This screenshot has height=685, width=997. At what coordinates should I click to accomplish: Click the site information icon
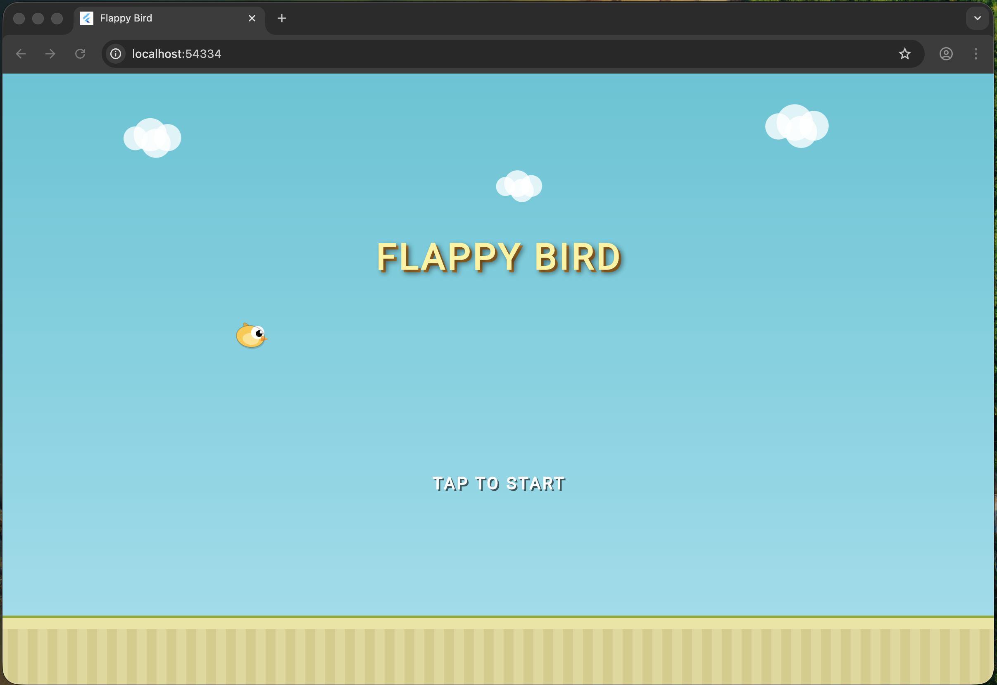[115, 54]
